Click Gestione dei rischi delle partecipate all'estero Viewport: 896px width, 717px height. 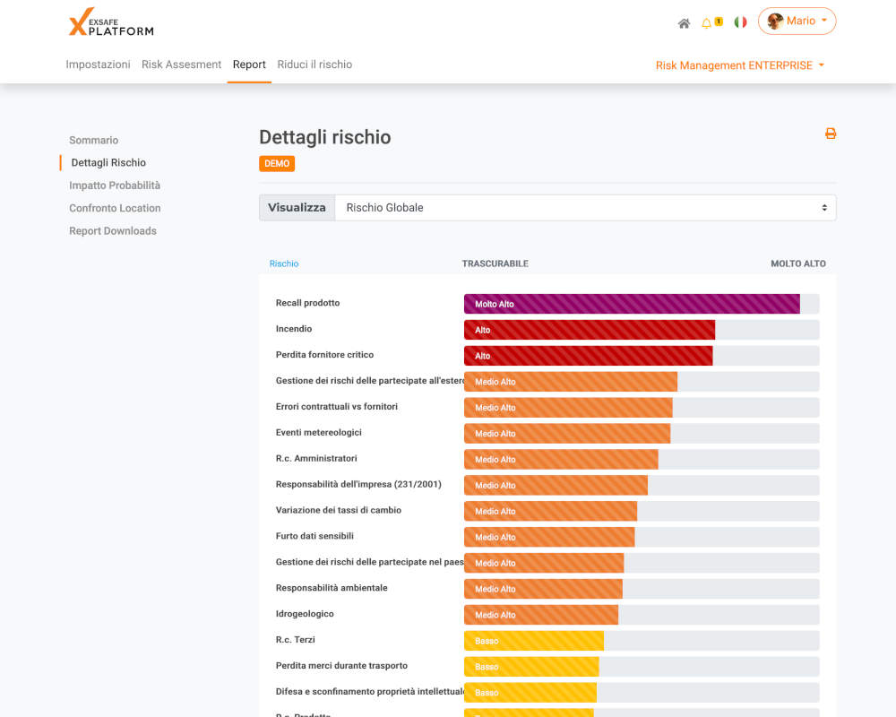click(370, 381)
